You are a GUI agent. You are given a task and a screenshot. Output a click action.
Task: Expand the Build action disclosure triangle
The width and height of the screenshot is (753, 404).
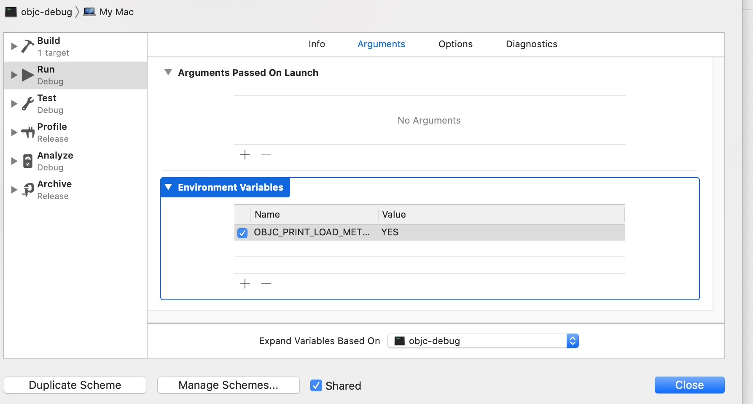[14, 46]
